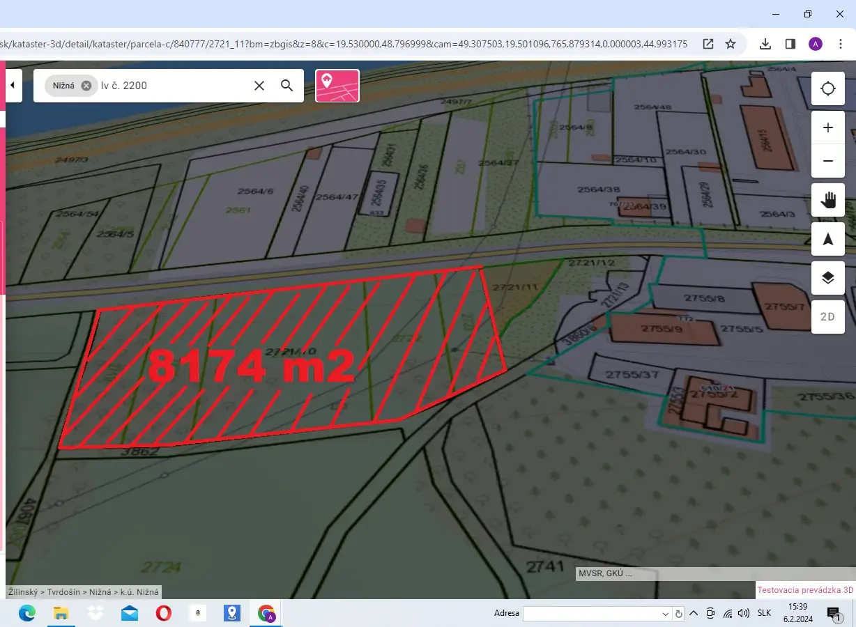The width and height of the screenshot is (856, 627).
Task: Bookmark this page with the star icon
Action: point(731,44)
